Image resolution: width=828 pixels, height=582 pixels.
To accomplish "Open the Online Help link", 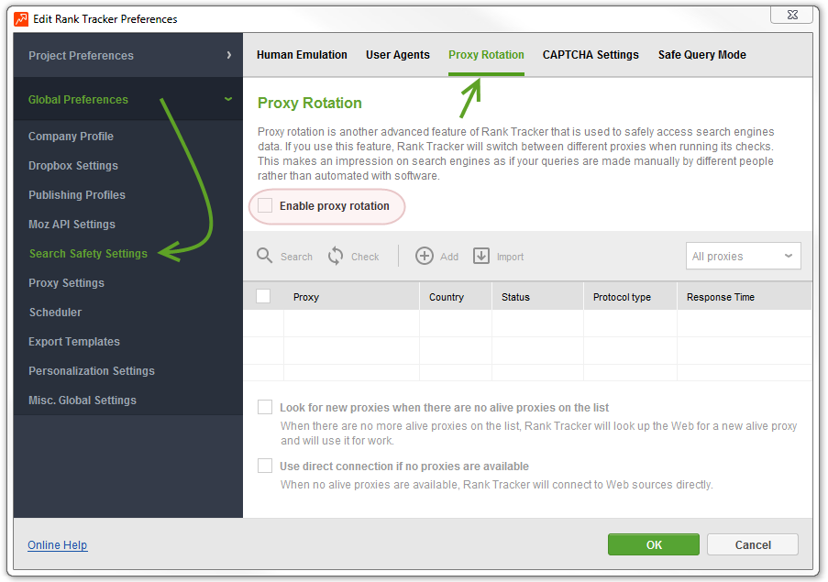I will tap(58, 545).
